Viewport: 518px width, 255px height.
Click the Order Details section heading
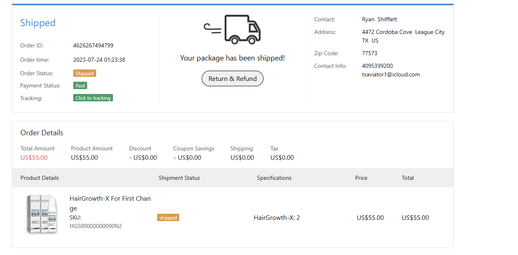pos(42,133)
